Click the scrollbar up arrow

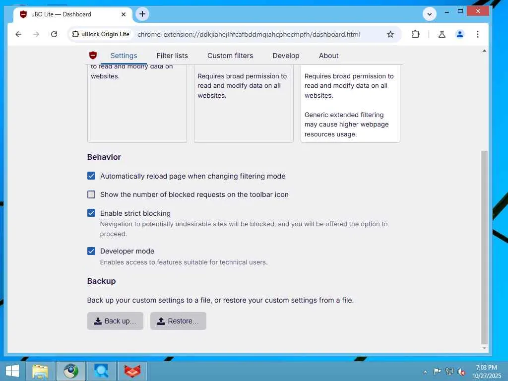tap(484, 51)
